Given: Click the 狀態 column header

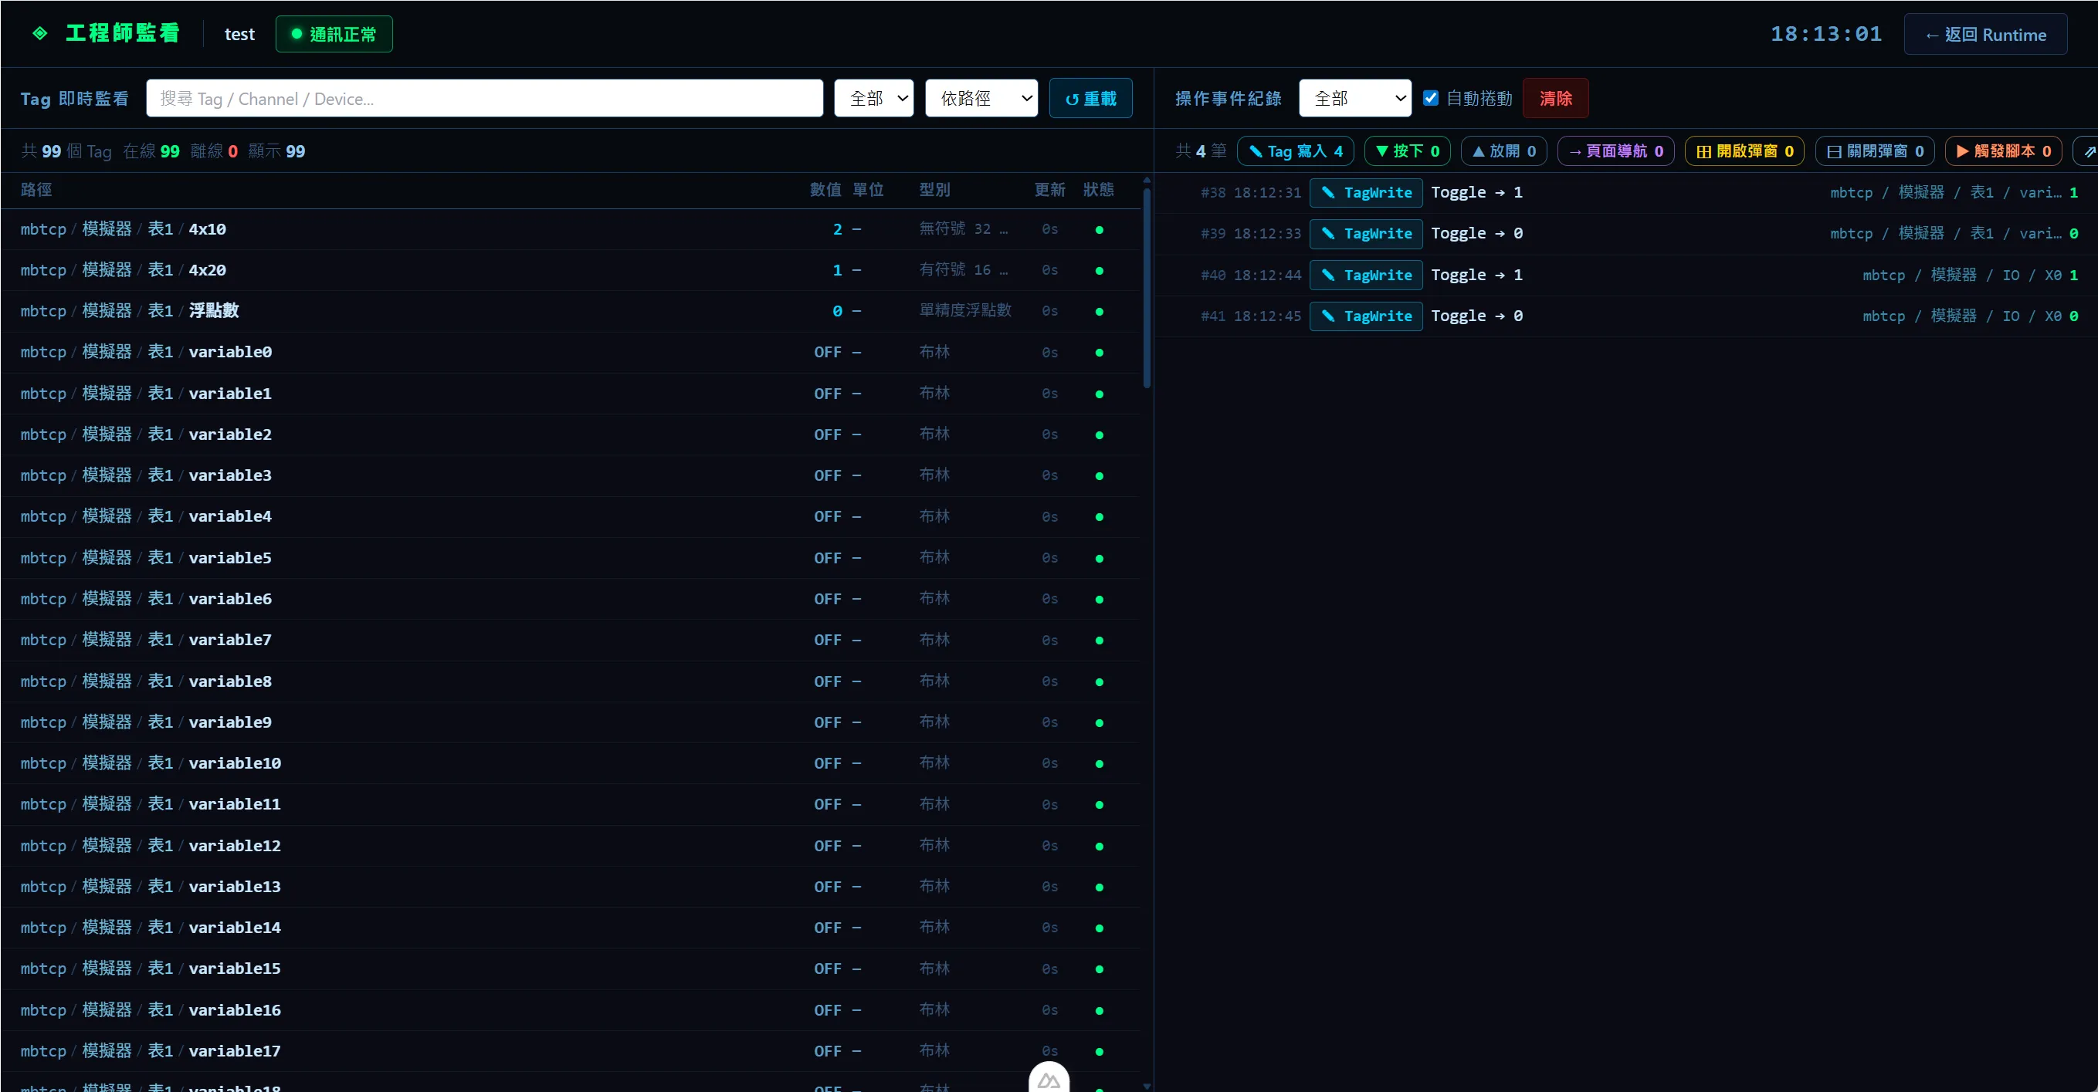Looking at the screenshot, I should [x=1099, y=190].
